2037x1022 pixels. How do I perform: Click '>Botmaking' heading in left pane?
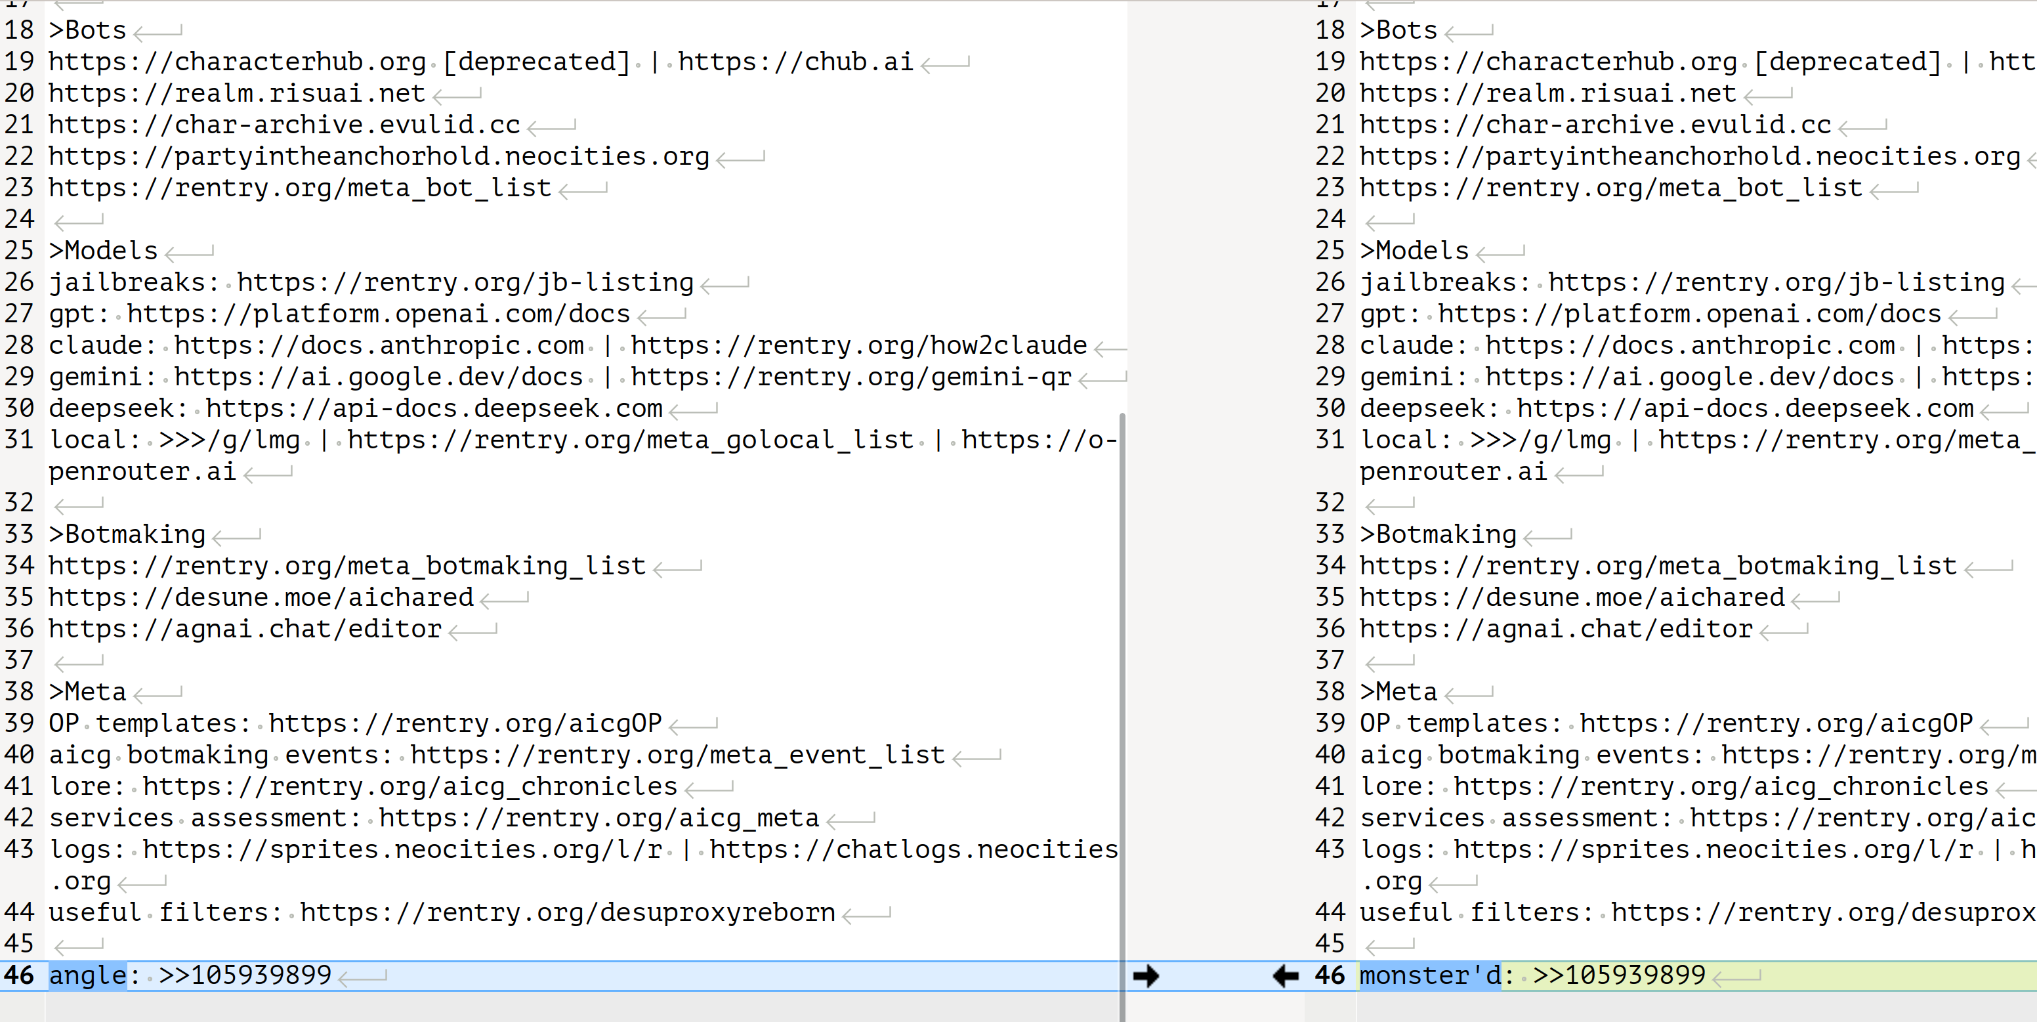pyautogui.click(x=127, y=535)
